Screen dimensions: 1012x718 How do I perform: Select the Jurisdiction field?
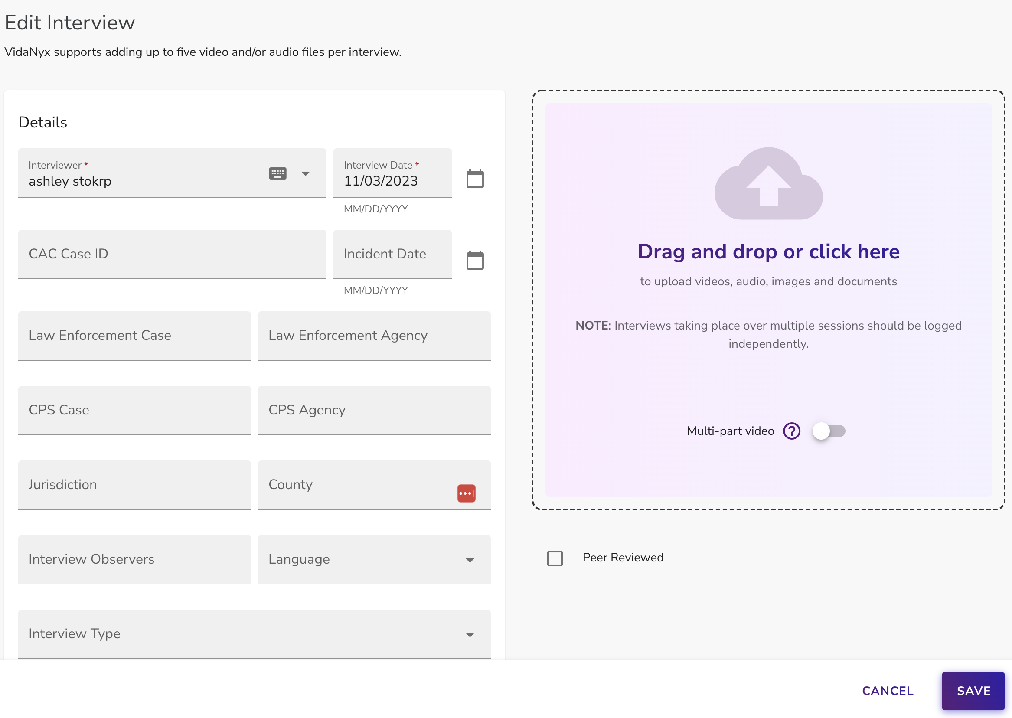click(134, 485)
